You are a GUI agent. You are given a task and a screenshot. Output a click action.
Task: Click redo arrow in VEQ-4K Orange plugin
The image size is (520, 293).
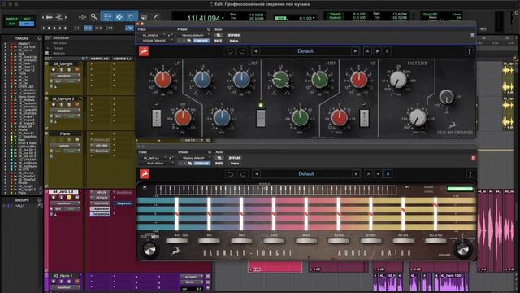point(242,51)
